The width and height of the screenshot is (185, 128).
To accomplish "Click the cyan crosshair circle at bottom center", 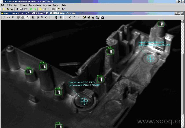I will coord(84,101).
